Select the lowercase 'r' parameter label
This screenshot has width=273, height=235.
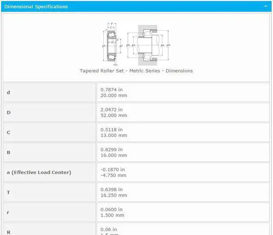[x=8, y=212]
